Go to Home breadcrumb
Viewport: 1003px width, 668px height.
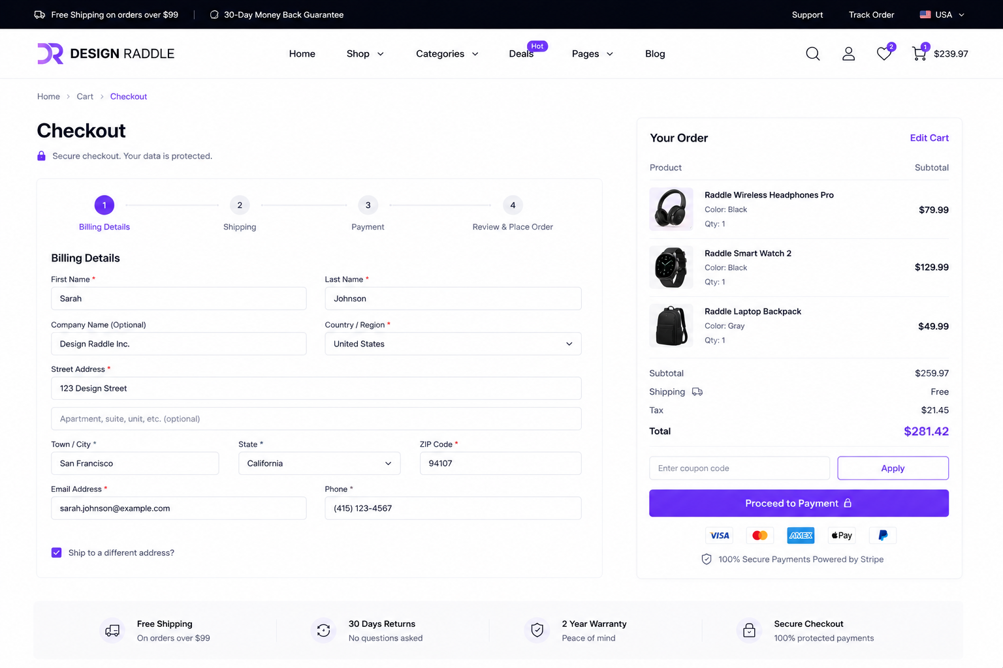[48, 97]
